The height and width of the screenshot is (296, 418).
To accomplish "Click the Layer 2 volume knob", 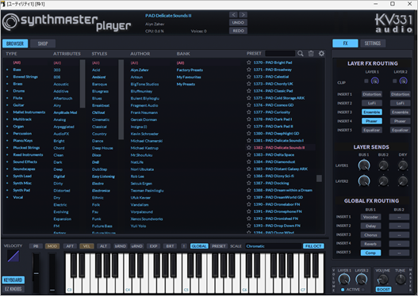I will 362,279.
